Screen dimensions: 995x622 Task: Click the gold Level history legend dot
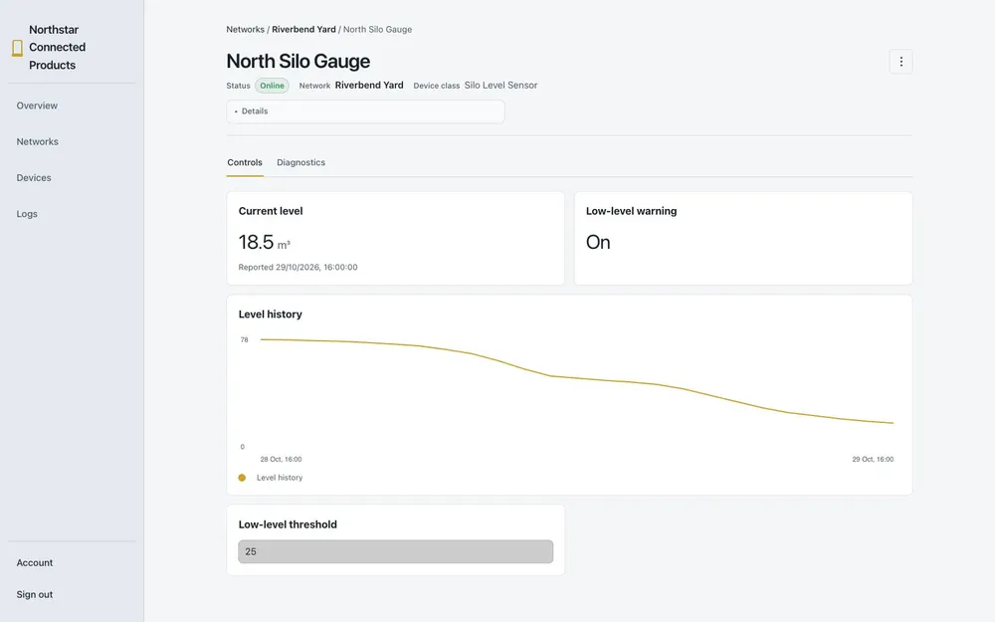point(242,478)
